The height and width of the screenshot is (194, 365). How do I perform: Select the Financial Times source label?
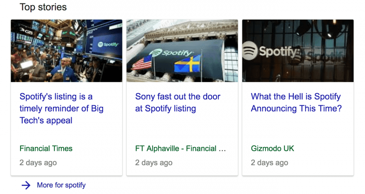tap(46, 148)
